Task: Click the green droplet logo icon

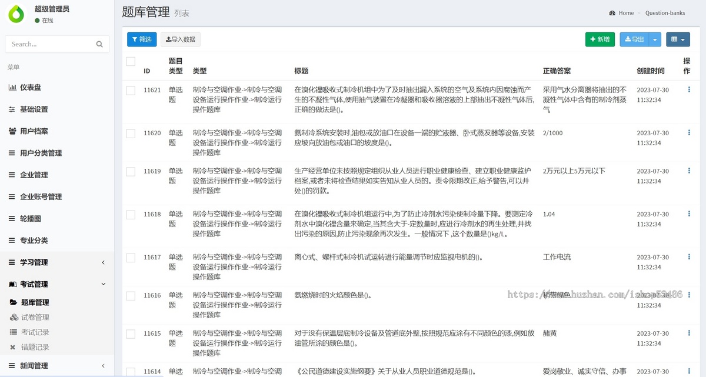Action: pyautogui.click(x=16, y=14)
